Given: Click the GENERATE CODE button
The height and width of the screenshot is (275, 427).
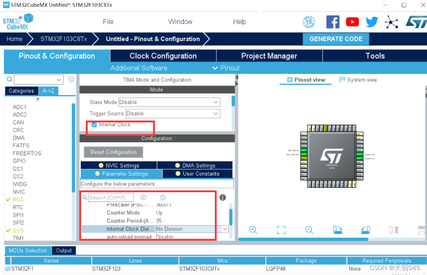Looking at the screenshot, I should [336, 39].
